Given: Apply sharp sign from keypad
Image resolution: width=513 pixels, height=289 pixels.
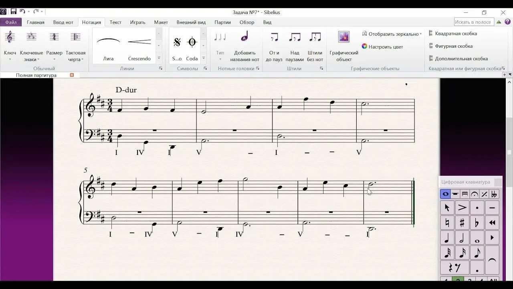Looking at the screenshot, I should (x=462, y=222).
